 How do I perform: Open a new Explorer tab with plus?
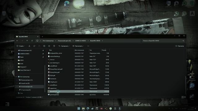[x=42, y=37]
